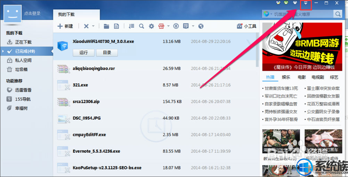
Task: Expand the arrow next to VIP icon
Action: 168,26
